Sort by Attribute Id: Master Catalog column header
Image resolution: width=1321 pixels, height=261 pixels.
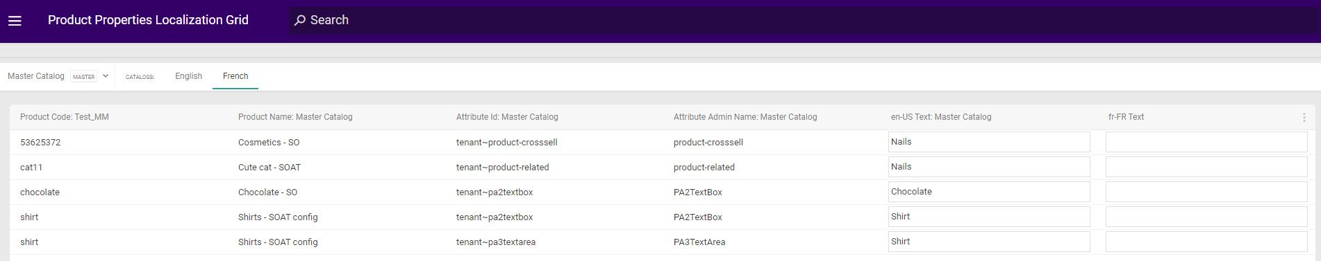[507, 117]
